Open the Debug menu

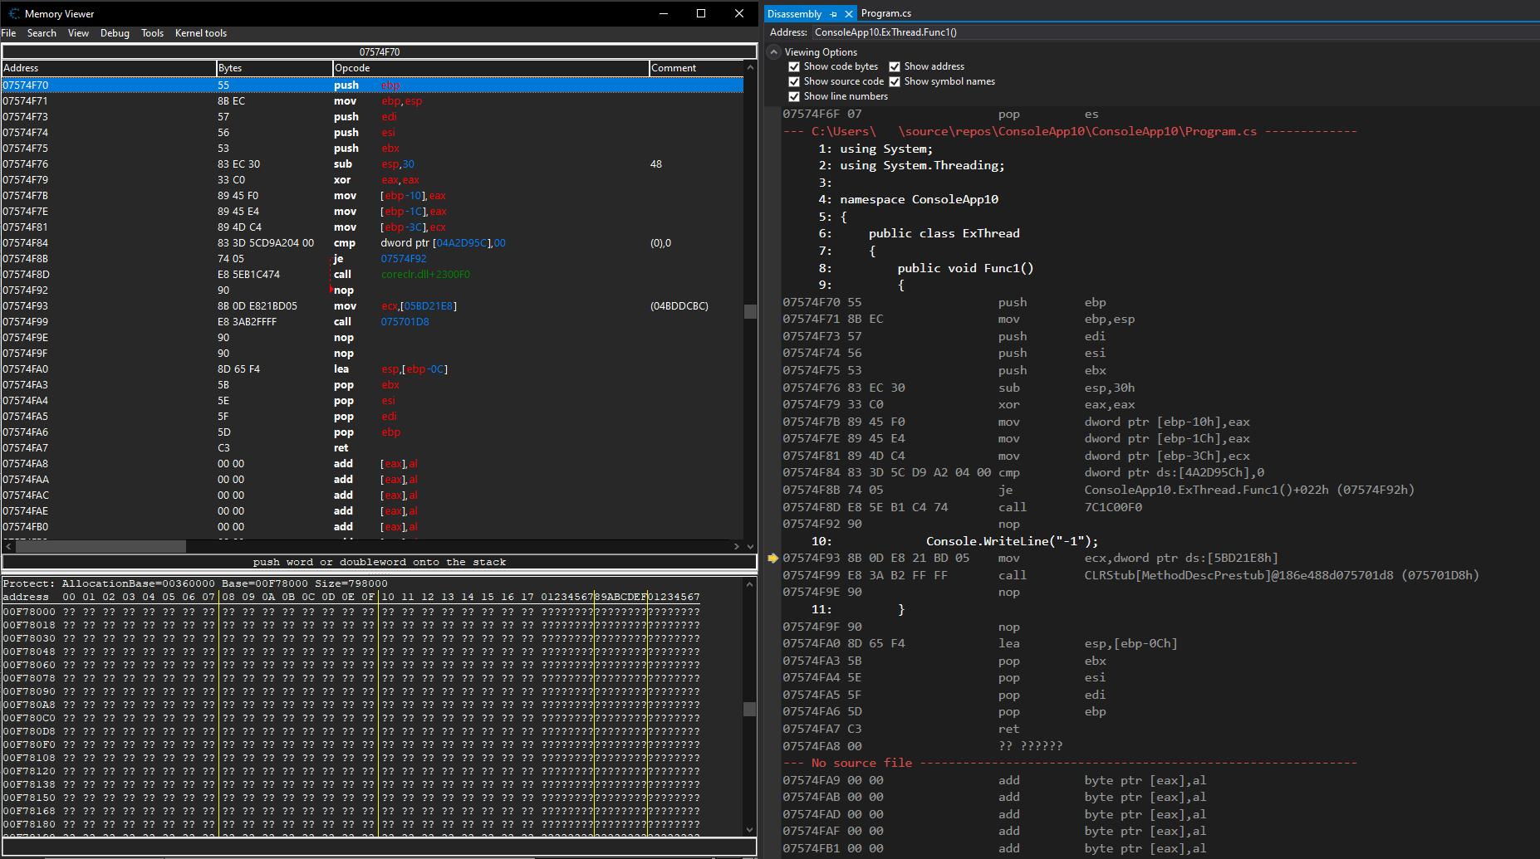point(115,33)
